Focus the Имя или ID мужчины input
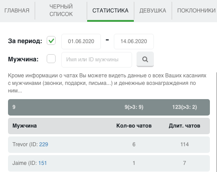Viewport: 217px width, 172px height. coord(96,60)
